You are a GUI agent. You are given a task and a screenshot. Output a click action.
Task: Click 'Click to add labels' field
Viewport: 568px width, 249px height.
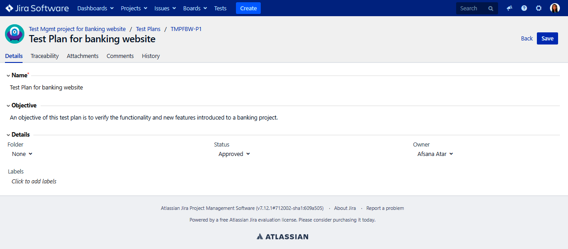pos(34,181)
